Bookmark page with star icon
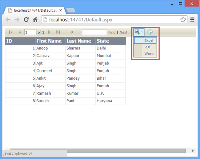The width and height of the screenshot is (200, 159). coord(183,20)
